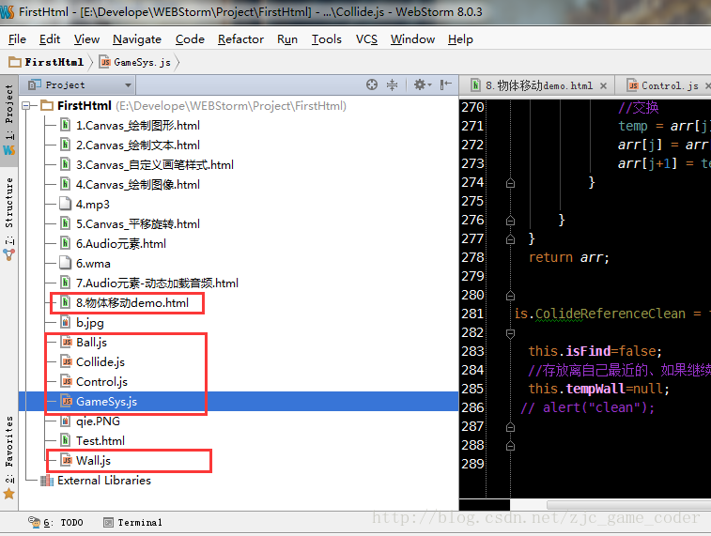Open the VCS menu

366,39
